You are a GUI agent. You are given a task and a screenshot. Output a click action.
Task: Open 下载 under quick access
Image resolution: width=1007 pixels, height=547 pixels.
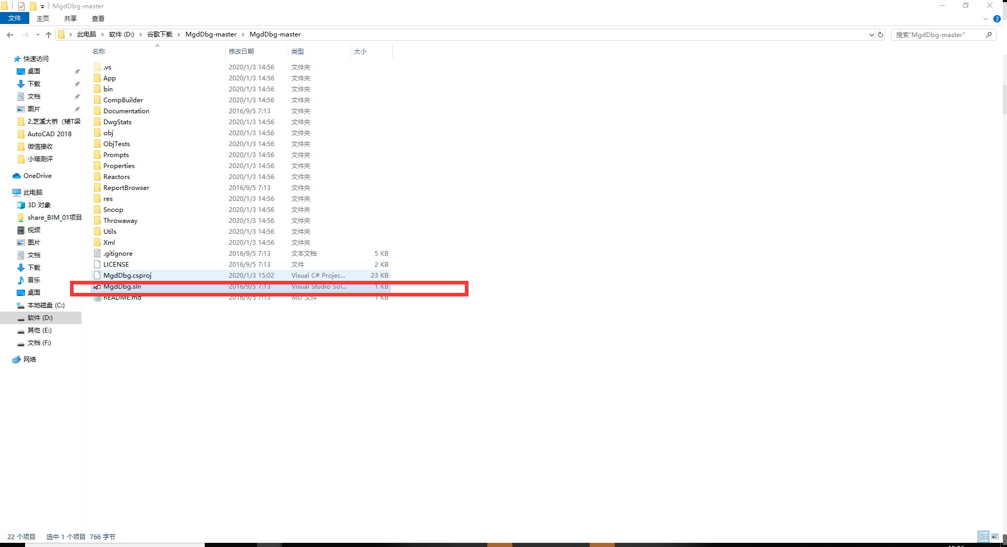point(34,84)
